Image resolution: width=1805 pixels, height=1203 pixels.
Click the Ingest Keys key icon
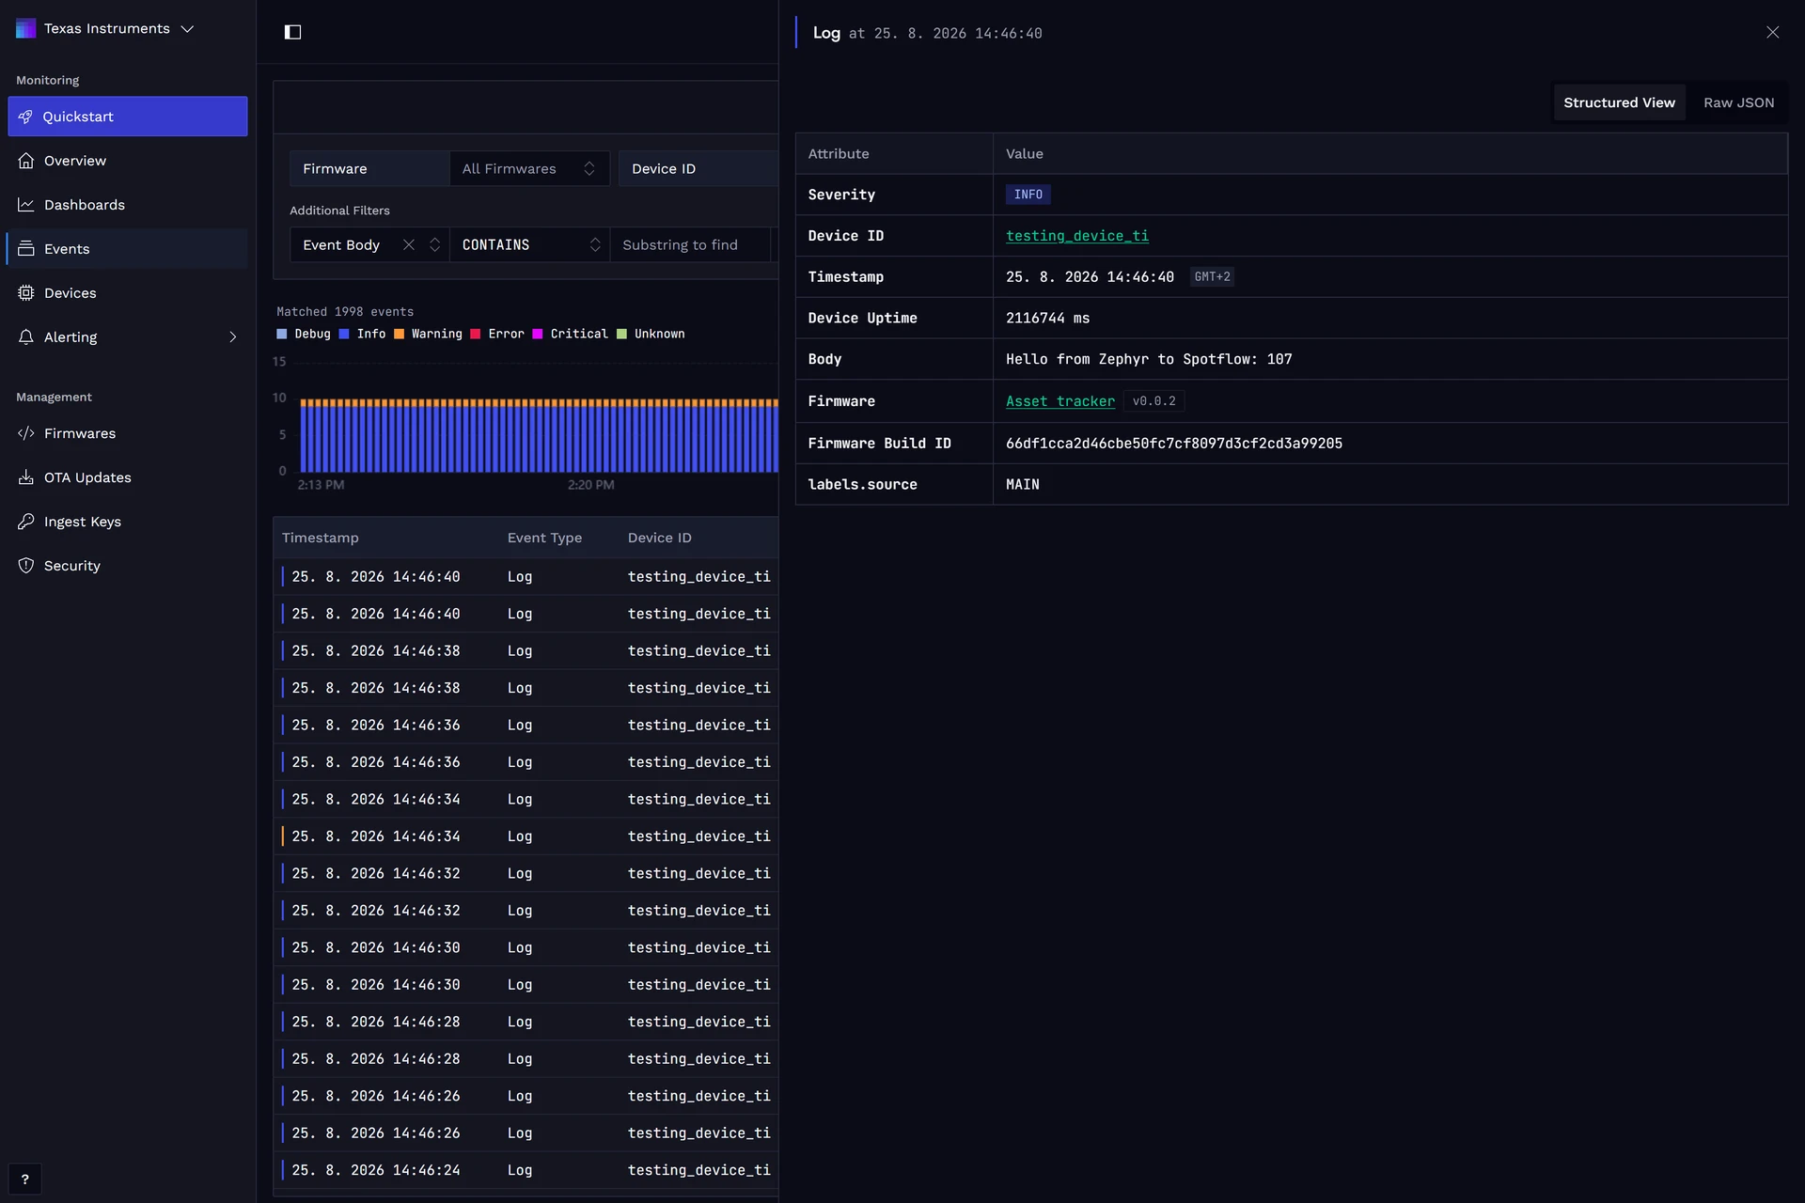point(26,522)
